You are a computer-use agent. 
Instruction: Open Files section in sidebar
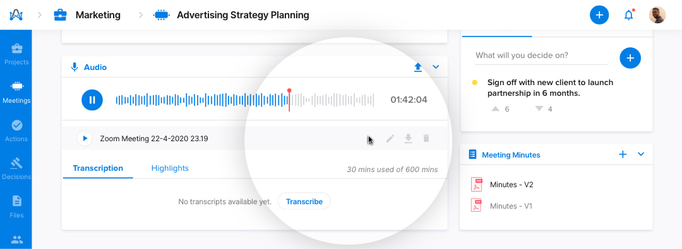click(16, 207)
